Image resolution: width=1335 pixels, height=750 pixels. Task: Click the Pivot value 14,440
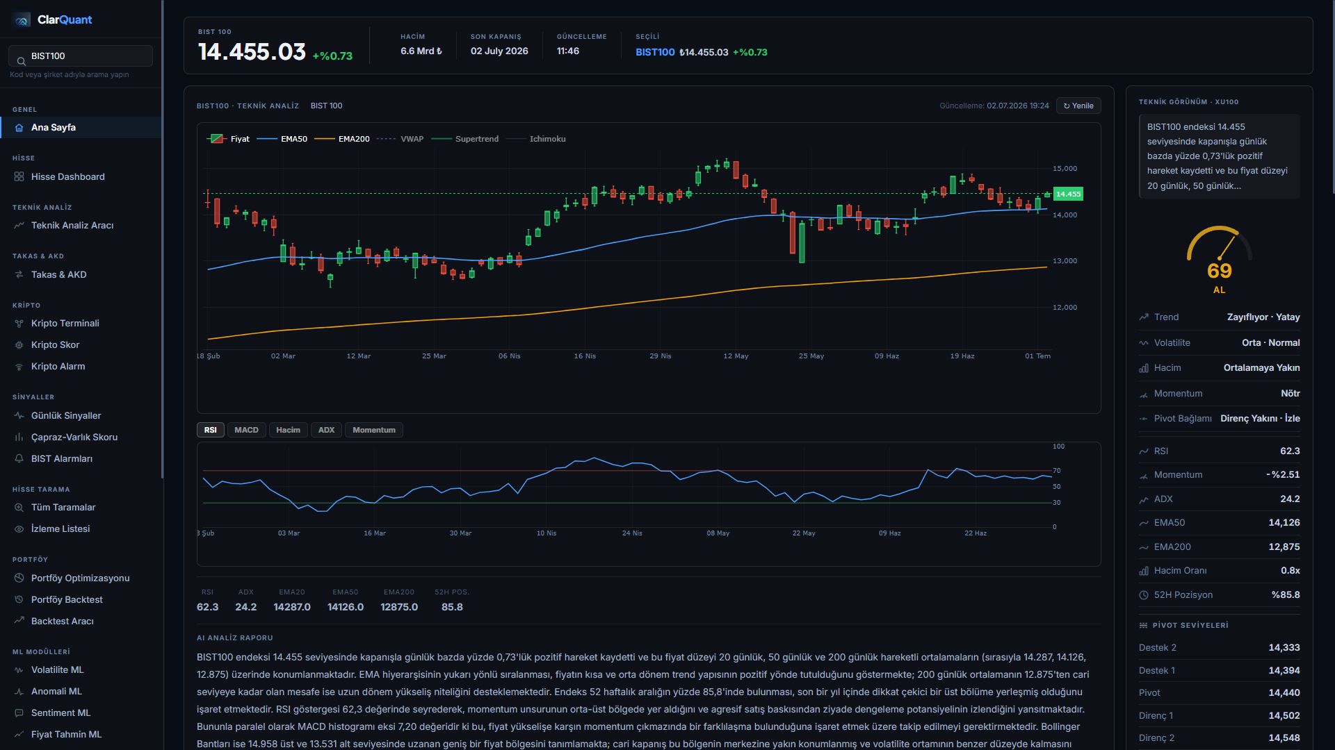point(1284,693)
